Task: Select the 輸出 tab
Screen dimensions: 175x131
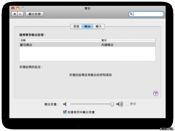Action: (87, 26)
